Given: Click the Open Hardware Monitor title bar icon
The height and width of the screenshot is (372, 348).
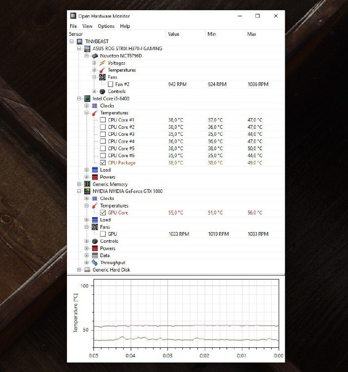Looking at the screenshot, I should coord(73,16).
